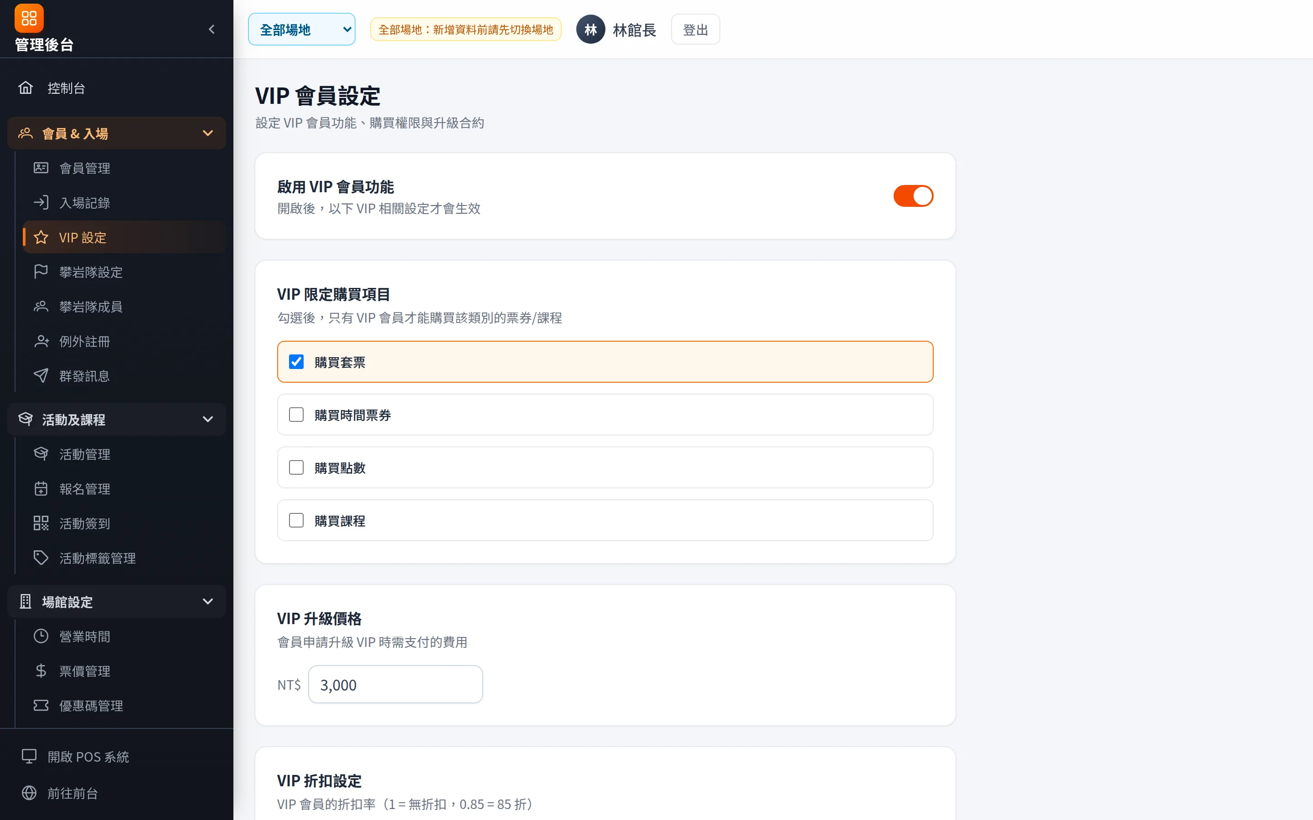This screenshot has height=820, width=1313.
Task: Click the tag icon for 活動標籤管理
Action: 41,558
